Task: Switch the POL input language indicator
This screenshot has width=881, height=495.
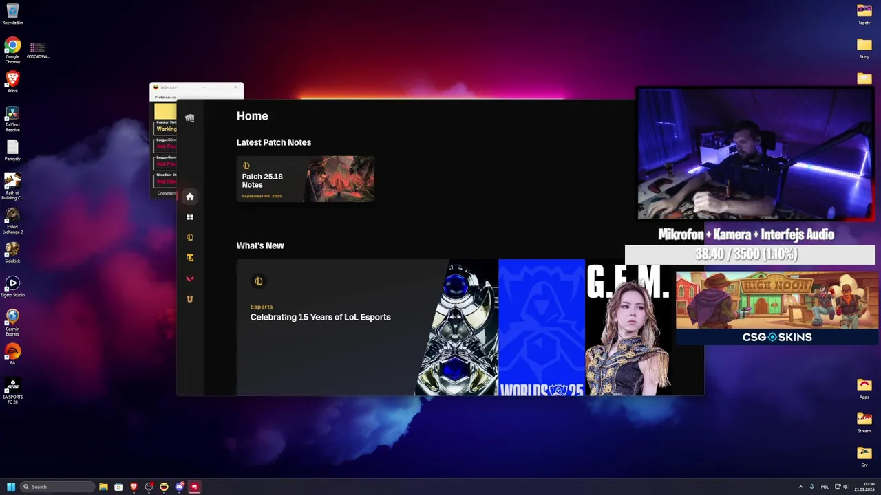Action: 825,487
